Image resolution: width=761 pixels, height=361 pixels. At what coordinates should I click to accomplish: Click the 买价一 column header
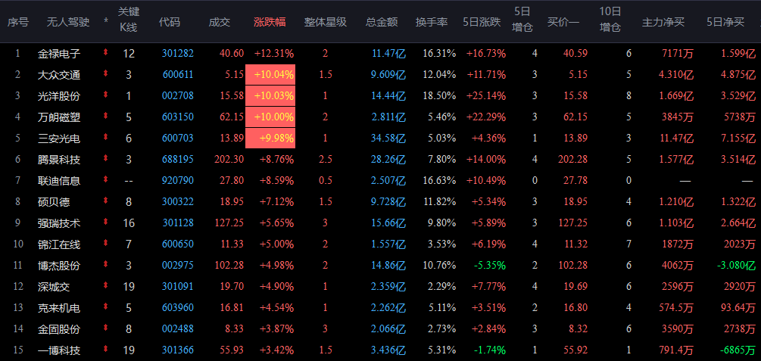(x=563, y=22)
